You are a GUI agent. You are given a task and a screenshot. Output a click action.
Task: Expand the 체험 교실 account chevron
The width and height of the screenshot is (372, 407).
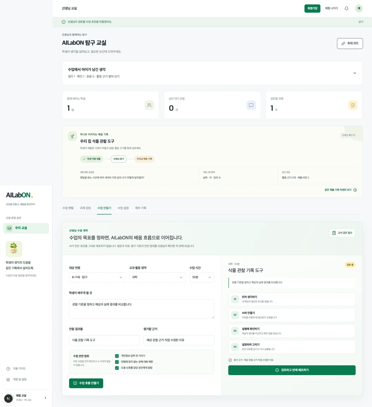[x=45, y=398]
